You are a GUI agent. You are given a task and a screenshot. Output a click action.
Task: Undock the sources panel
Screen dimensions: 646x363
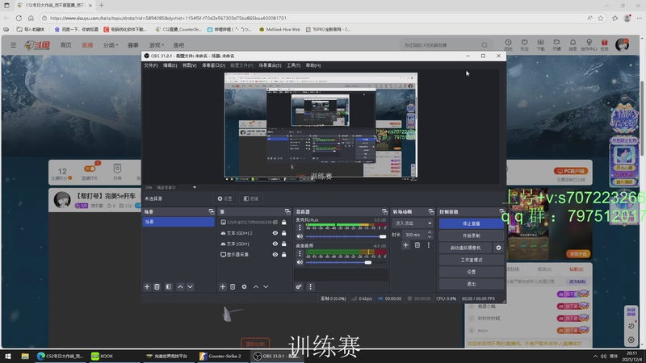[287, 211]
